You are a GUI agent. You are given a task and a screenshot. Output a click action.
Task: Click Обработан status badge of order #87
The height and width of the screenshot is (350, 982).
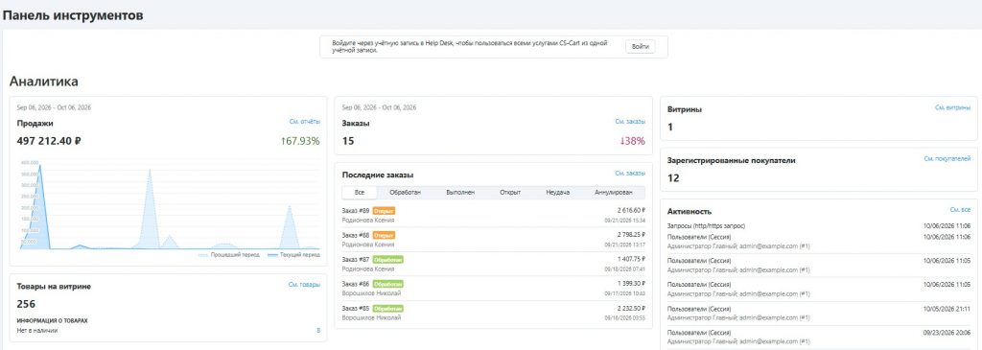tap(388, 259)
